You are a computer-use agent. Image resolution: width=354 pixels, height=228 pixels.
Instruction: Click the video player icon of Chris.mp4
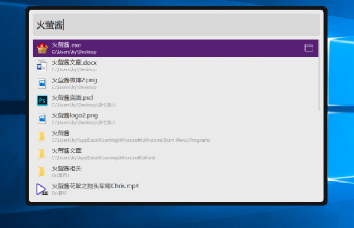[x=42, y=189]
